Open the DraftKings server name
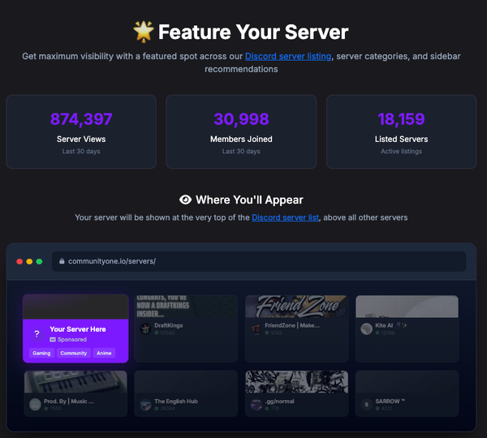 [x=168, y=325]
